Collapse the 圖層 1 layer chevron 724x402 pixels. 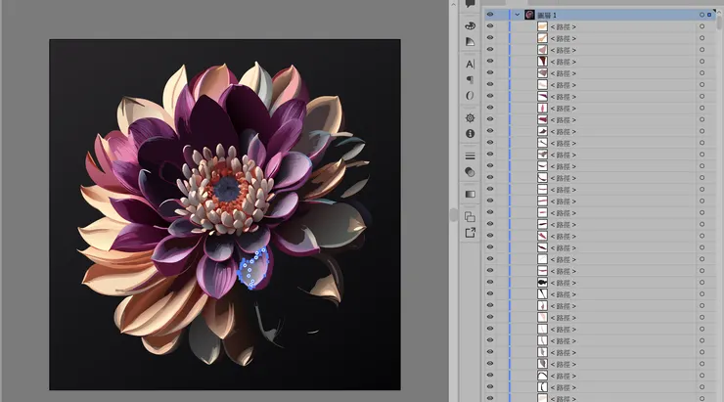(517, 15)
